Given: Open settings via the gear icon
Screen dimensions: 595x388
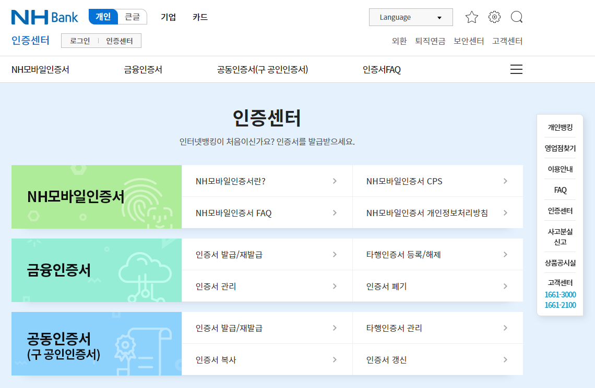Looking at the screenshot, I should [494, 17].
